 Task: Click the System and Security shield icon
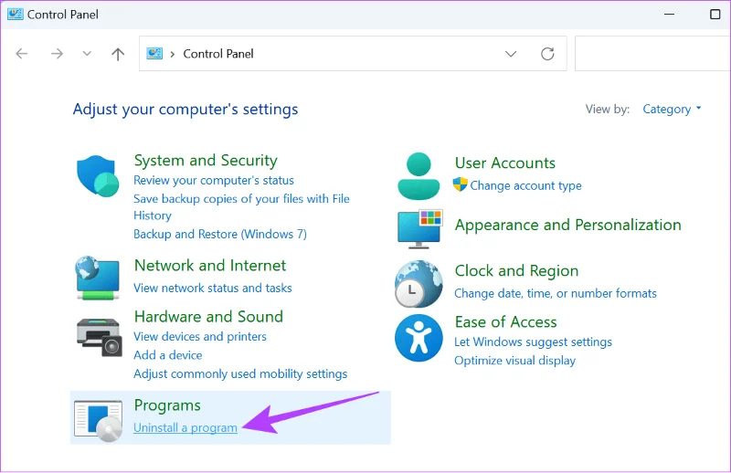(x=98, y=176)
